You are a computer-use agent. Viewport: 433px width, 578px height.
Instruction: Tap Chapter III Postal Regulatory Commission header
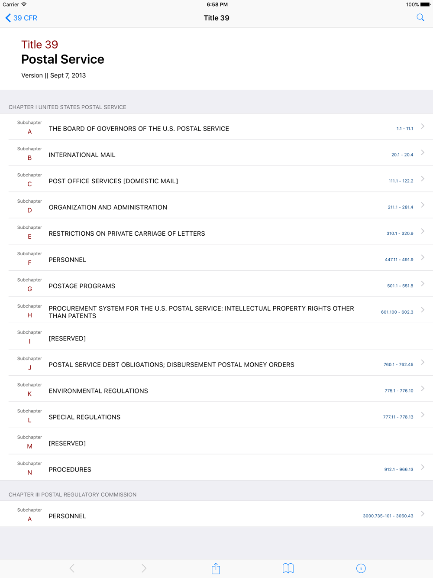coord(72,494)
